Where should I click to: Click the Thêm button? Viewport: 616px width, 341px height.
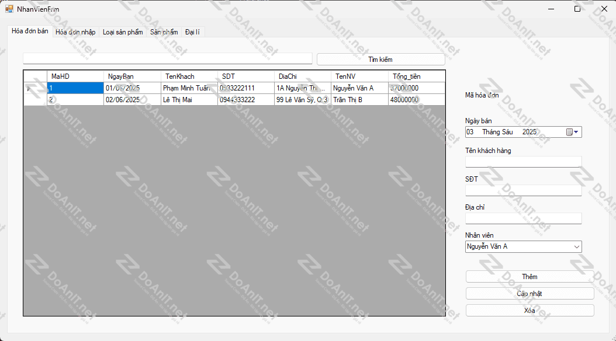pos(530,277)
